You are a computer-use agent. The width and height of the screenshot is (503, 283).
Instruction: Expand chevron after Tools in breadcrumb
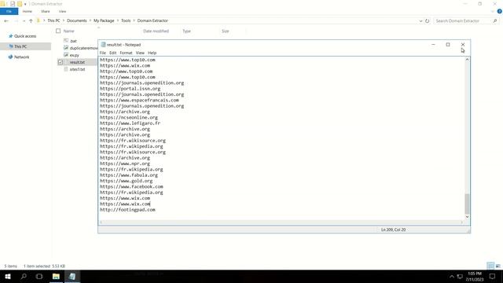point(134,20)
